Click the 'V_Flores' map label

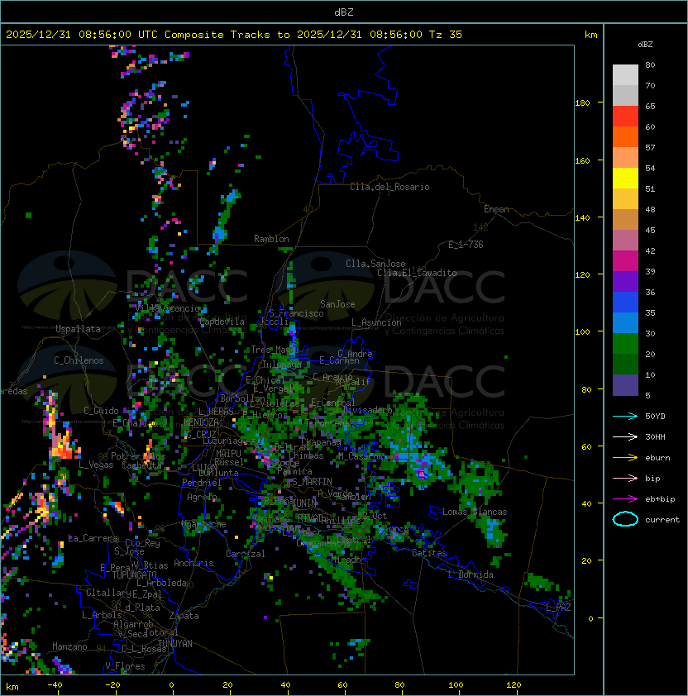pyautogui.click(x=125, y=666)
